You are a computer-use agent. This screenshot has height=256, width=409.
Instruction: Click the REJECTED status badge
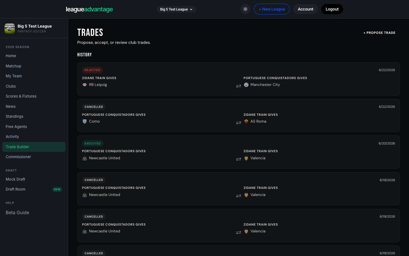92,70
